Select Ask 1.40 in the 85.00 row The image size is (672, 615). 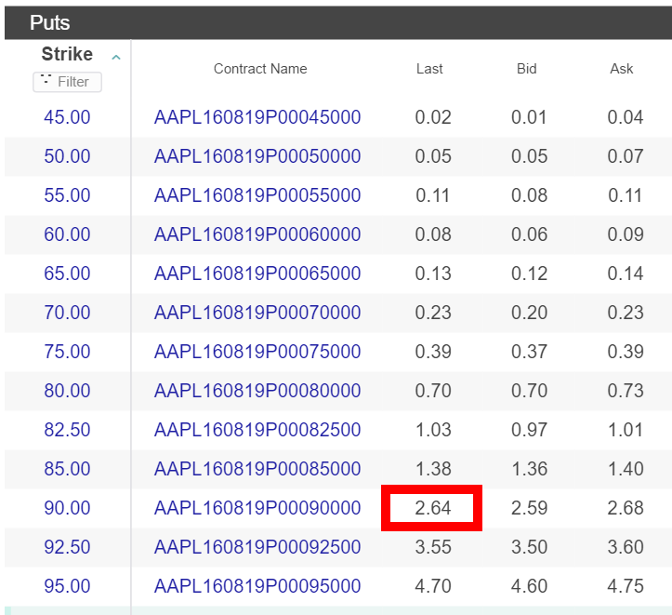(626, 468)
